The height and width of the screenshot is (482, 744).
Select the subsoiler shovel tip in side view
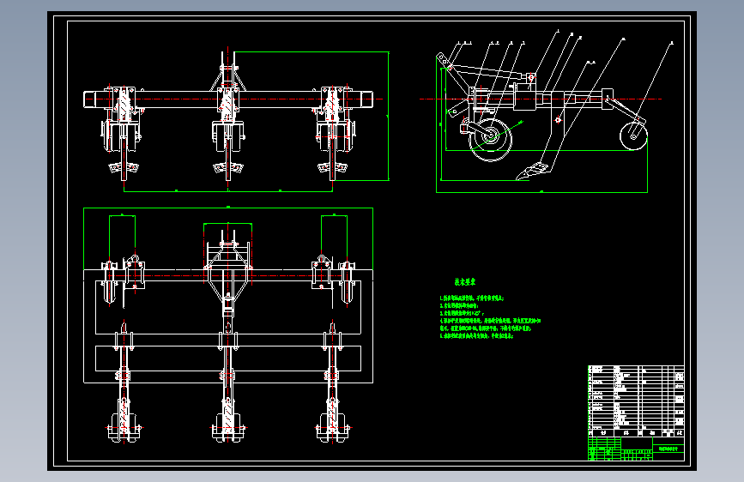coord(532,172)
